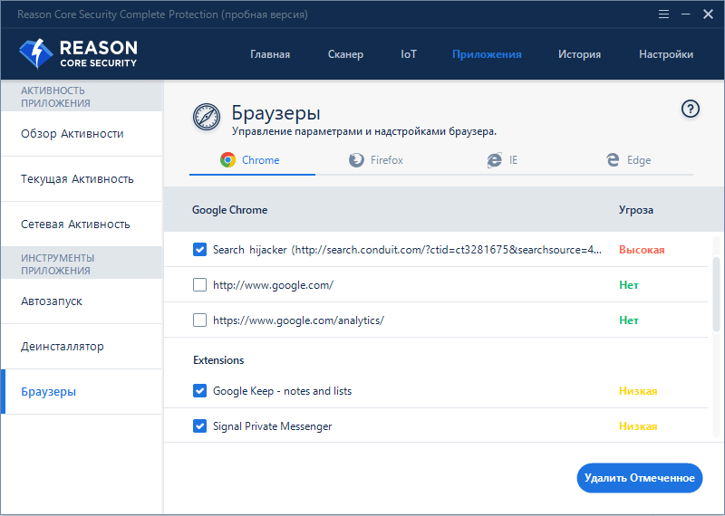Click the Firefox logo icon

(x=356, y=160)
